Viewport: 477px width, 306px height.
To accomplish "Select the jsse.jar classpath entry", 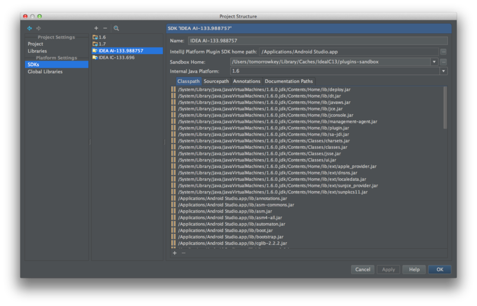I will (306, 154).
